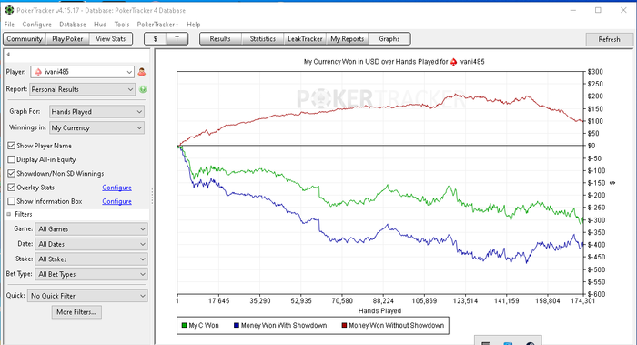Open the Help menu

pyautogui.click(x=194, y=25)
